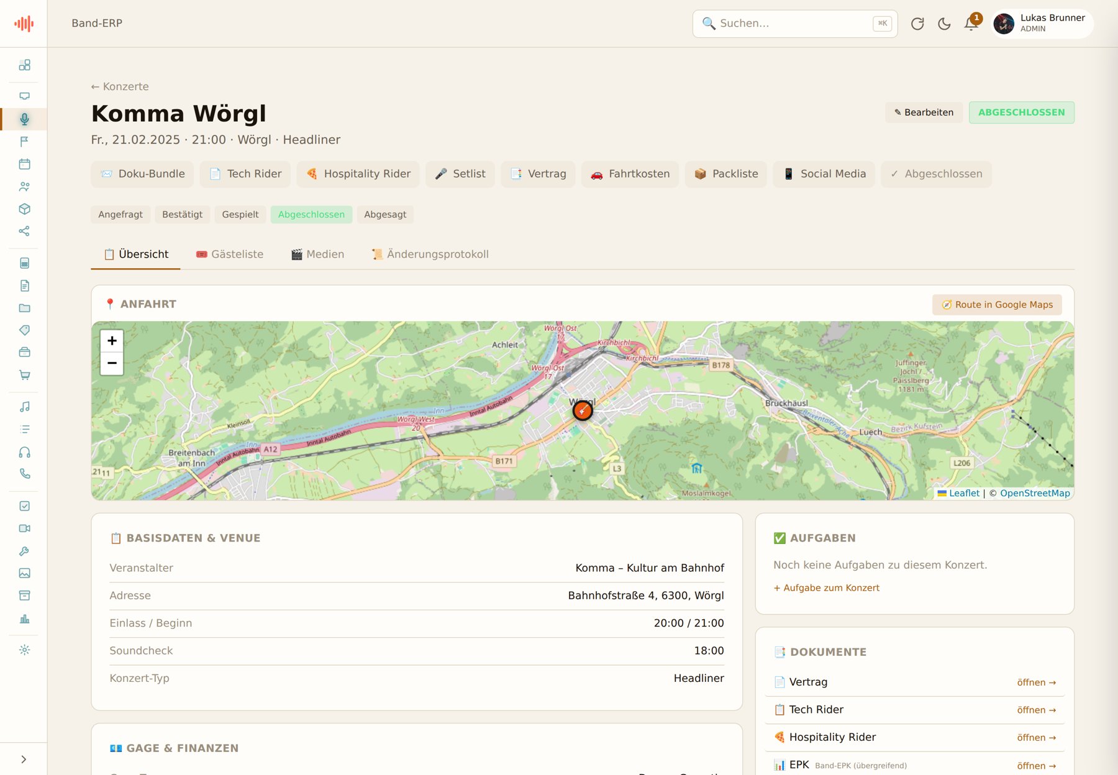
Task: Focus the Suchen search field
Action: 795,24
